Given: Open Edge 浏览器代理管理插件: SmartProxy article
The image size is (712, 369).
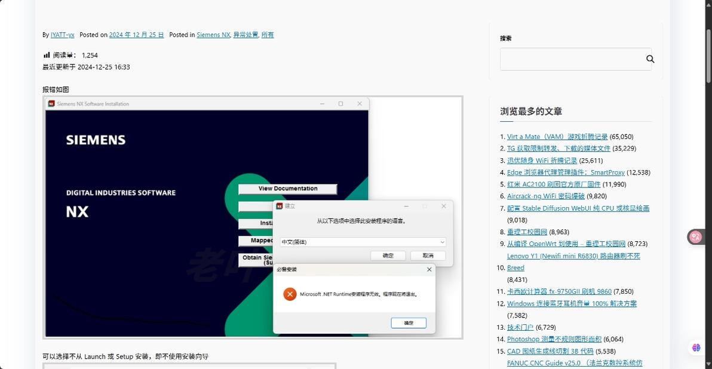Looking at the screenshot, I should (566, 173).
